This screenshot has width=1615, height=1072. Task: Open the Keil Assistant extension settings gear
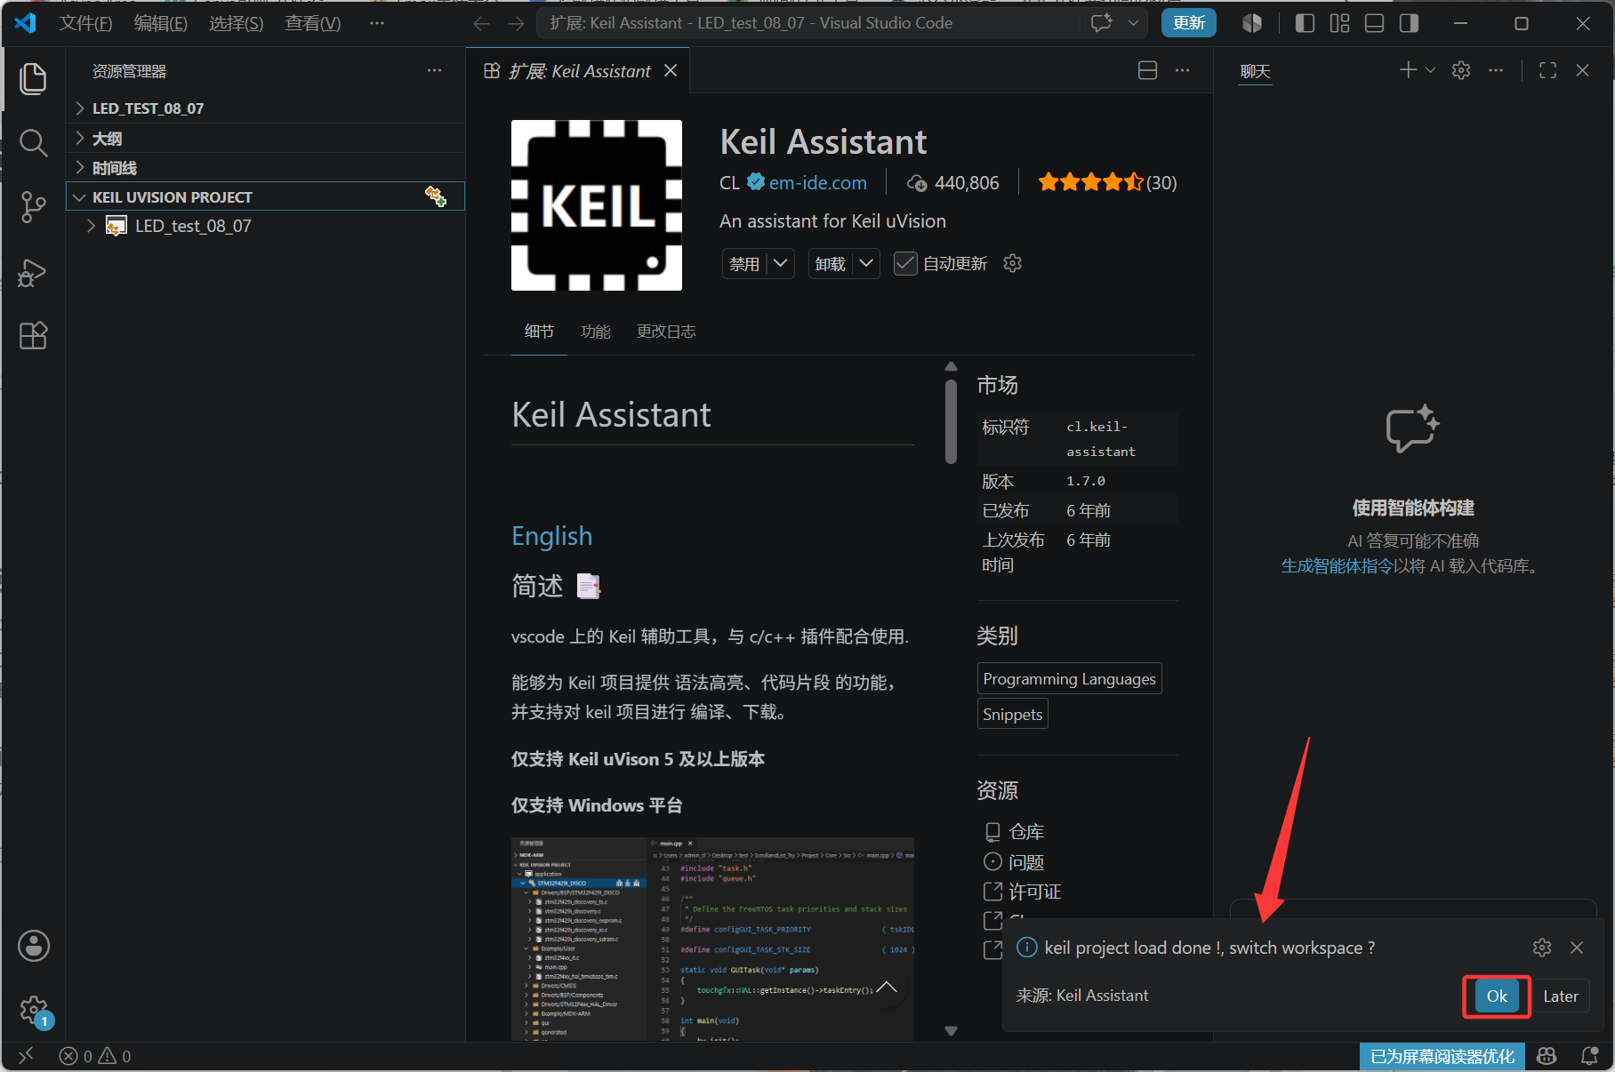(1012, 263)
